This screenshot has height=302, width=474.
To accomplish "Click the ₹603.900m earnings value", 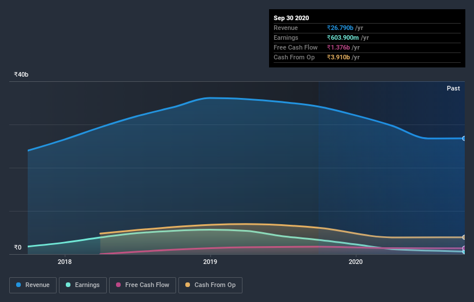I will pyautogui.click(x=343, y=37).
